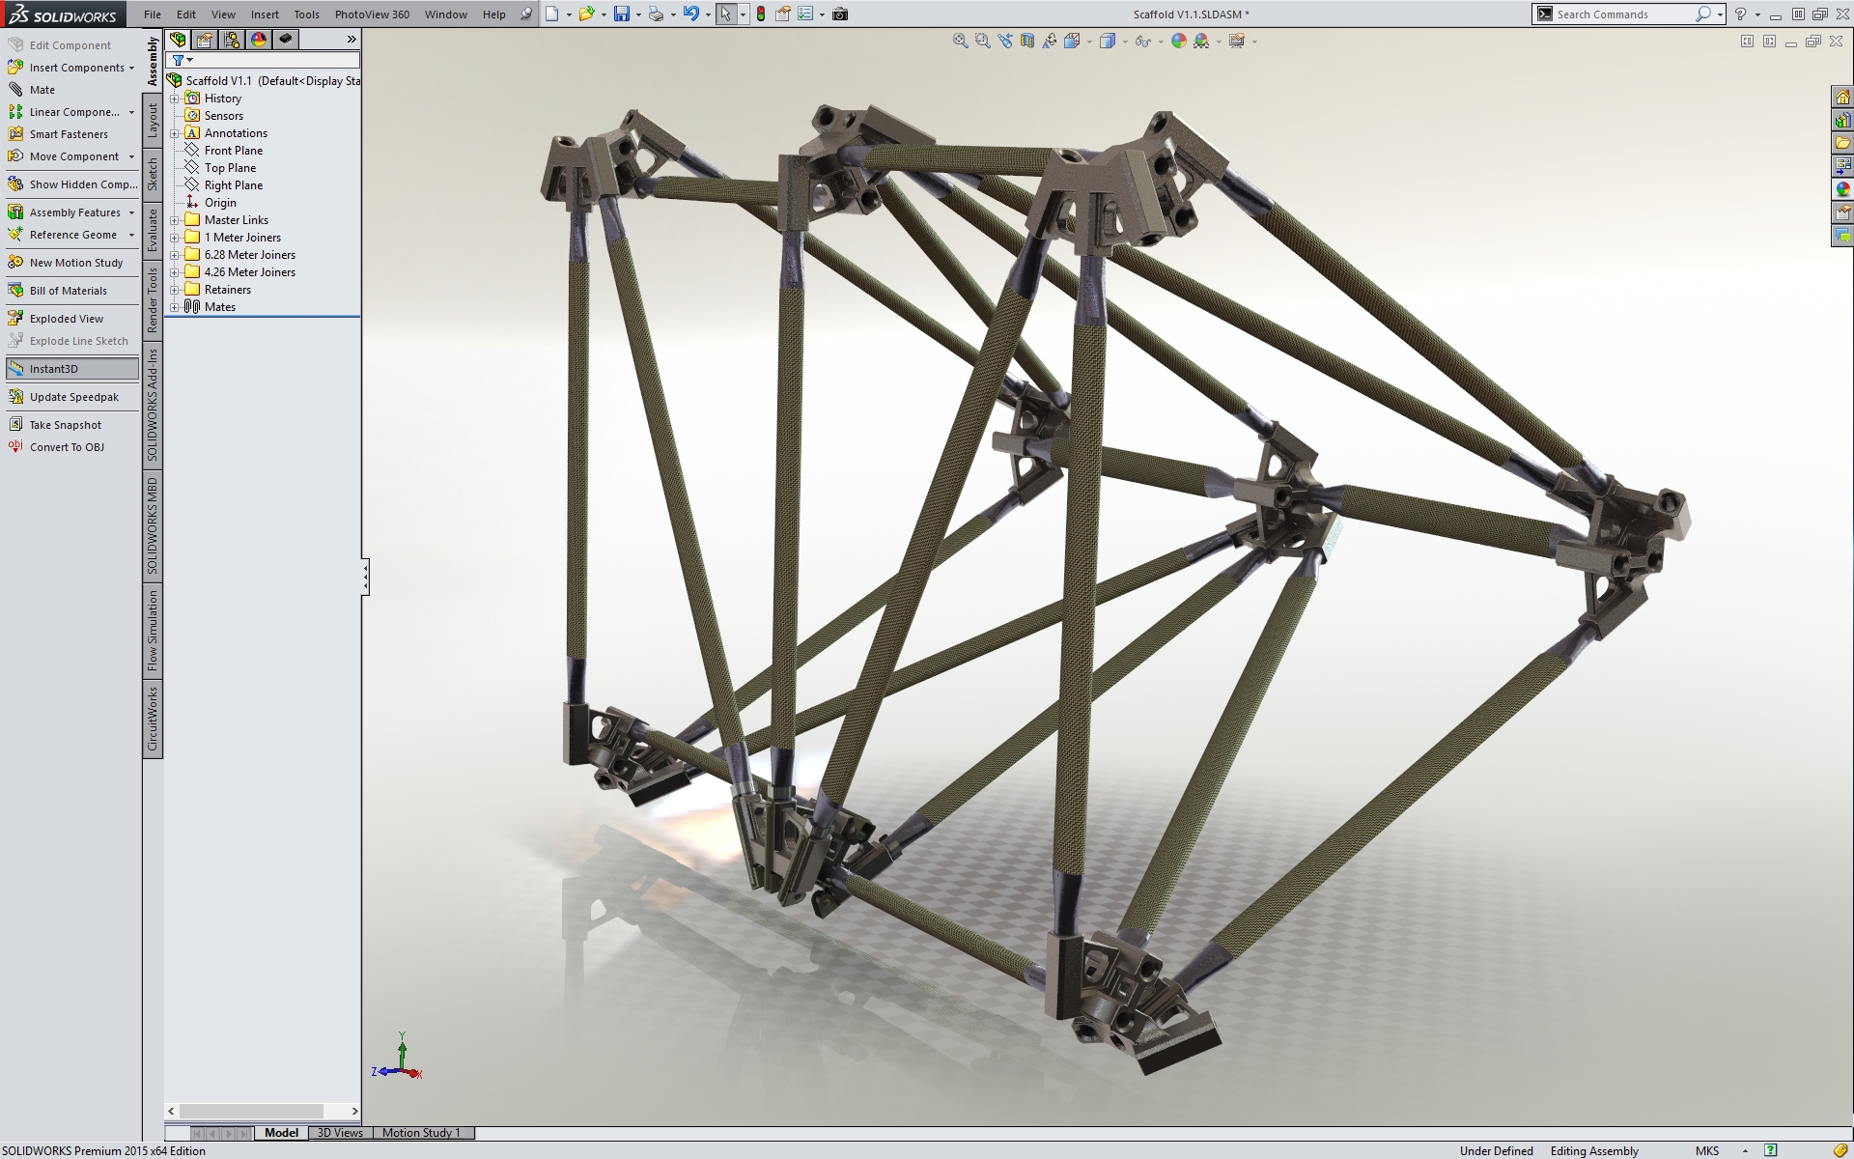Viewport: 1854px width, 1159px height.
Task: Click Convert To OBJ
Action: click(x=66, y=447)
